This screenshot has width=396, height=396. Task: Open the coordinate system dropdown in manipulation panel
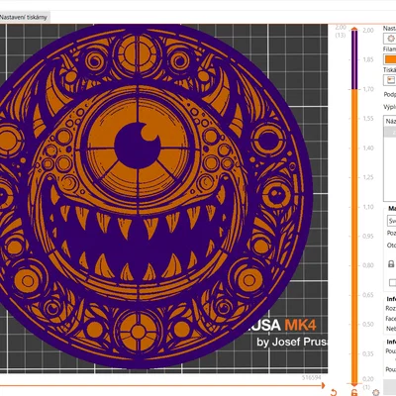(x=391, y=221)
